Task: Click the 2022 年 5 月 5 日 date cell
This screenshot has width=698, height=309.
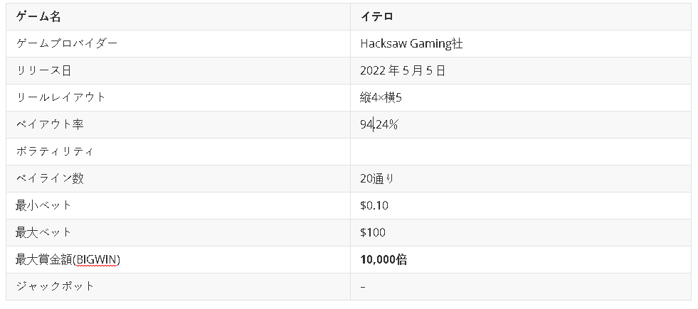Action: click(x=403, y=70)
